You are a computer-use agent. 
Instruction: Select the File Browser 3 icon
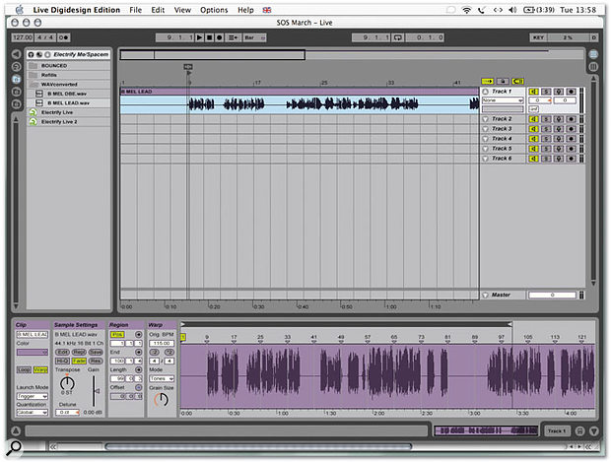[x=16, y=104]
